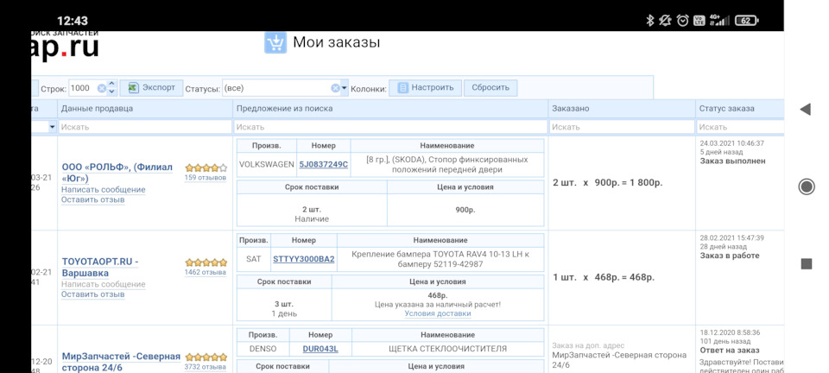Open seller TOYOTAOPT.RU - Варшавка link
The height and width of the screenshot is (373, 829).
[100, 268]
